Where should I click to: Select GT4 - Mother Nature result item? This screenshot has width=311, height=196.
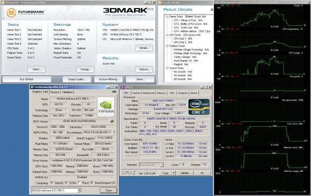(192, 31)
